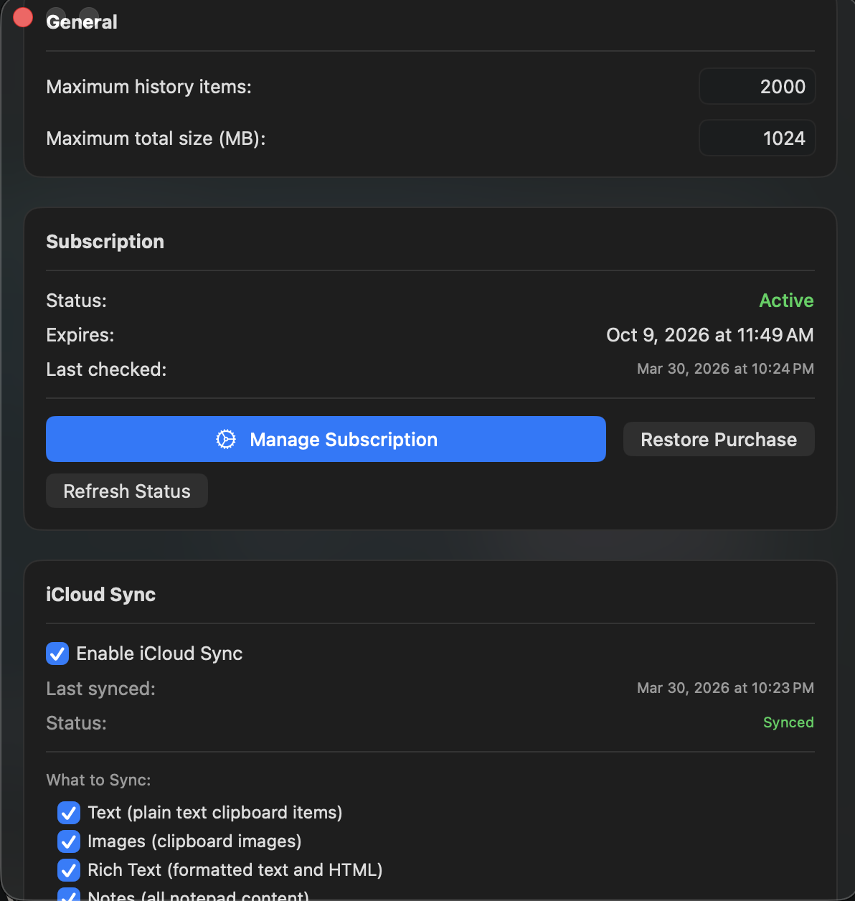Screen dimensions: 855x901
Task: Open Manage Subscription
Action: click(x=326, y=439)
